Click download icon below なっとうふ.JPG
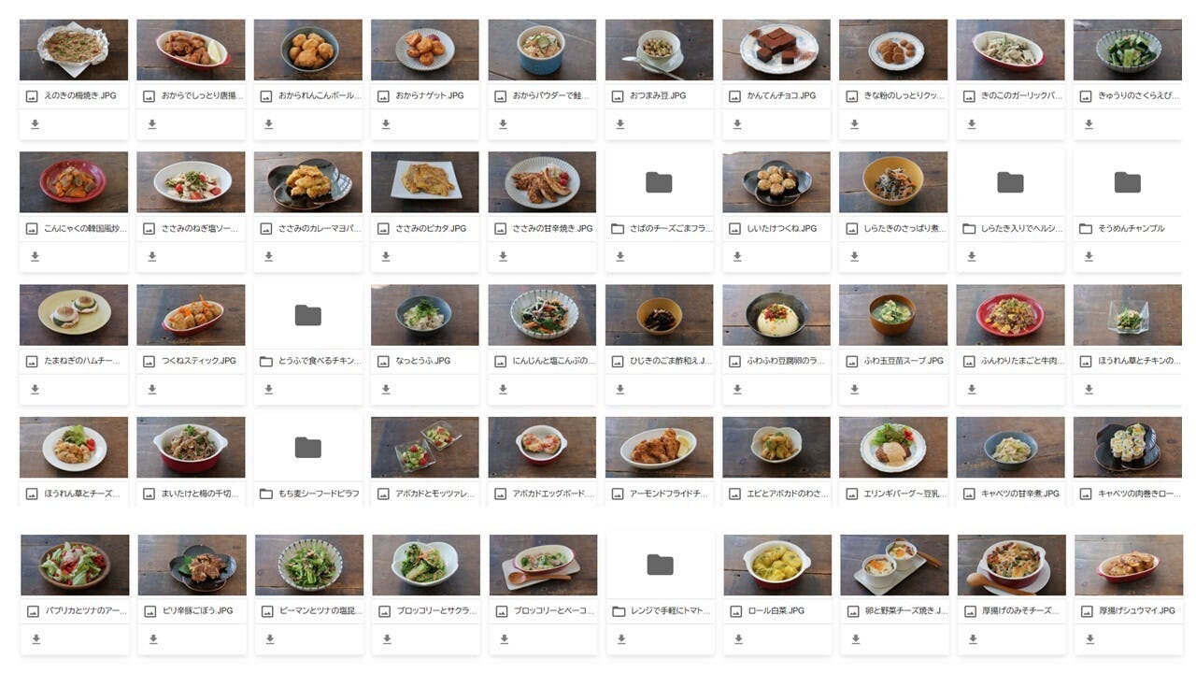 pyautogui.click(x=386, y=389)
